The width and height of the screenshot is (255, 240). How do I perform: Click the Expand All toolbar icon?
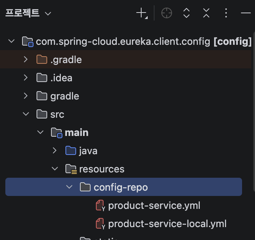pyautogui.click(x=186, y=13)
